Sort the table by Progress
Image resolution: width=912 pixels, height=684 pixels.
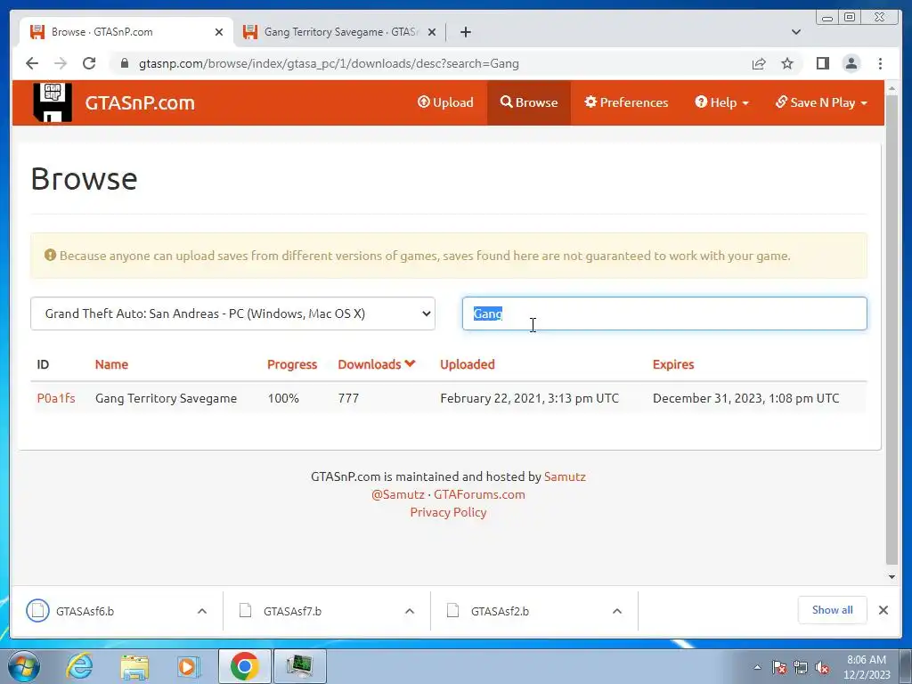tap(292, 364)
